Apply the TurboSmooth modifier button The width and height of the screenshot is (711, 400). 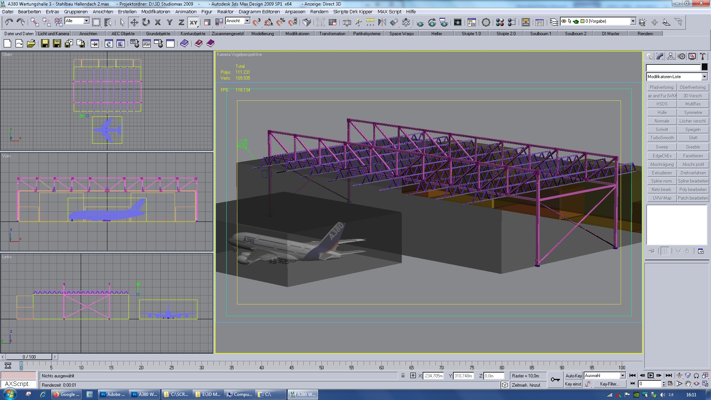point(662,138)
